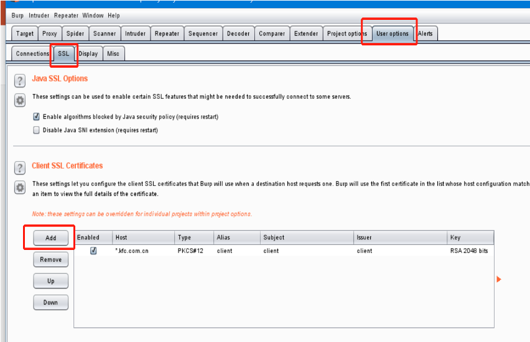This screenshot has width=530, height=342.
Task: Open the Window menu
Action: pyautogui.click(x=93, y=16)
